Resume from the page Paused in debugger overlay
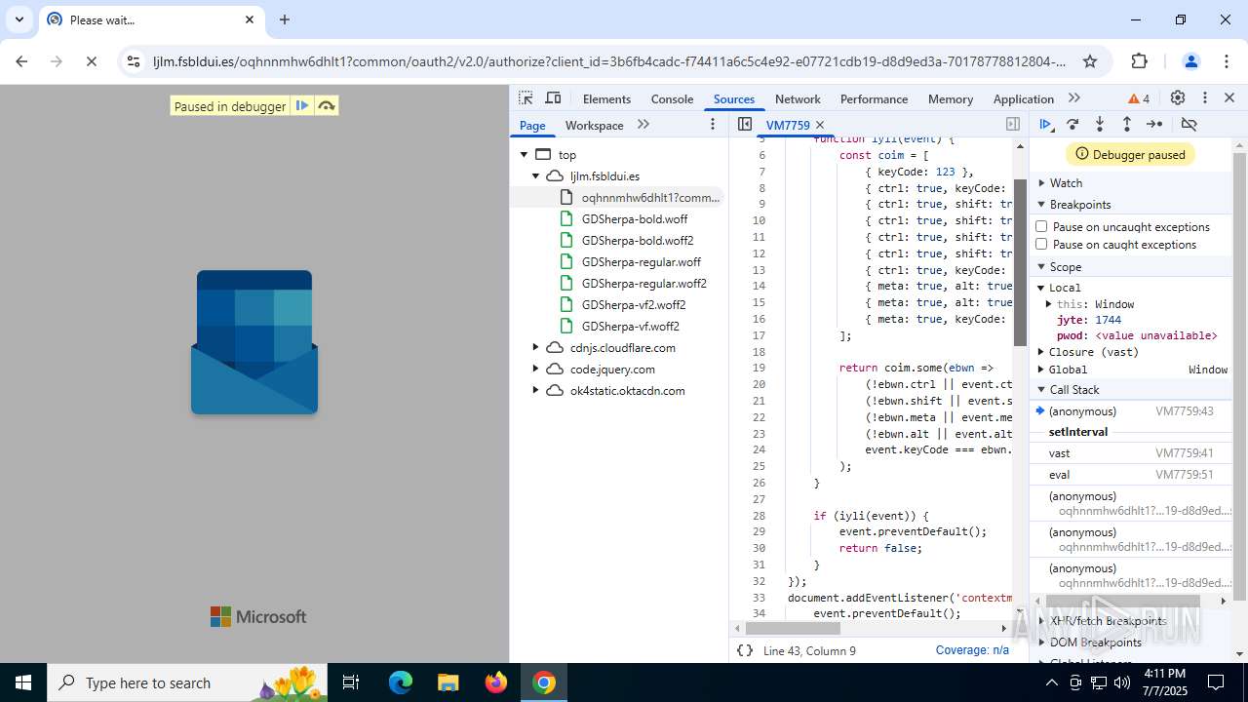Screen dimensions: 1248x702 [x=302, y=105]
